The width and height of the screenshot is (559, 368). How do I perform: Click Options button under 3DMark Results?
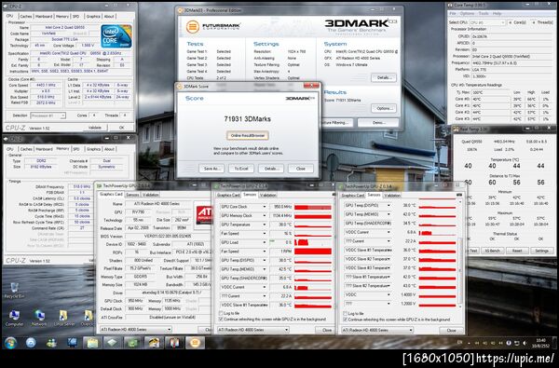(383, 108)
